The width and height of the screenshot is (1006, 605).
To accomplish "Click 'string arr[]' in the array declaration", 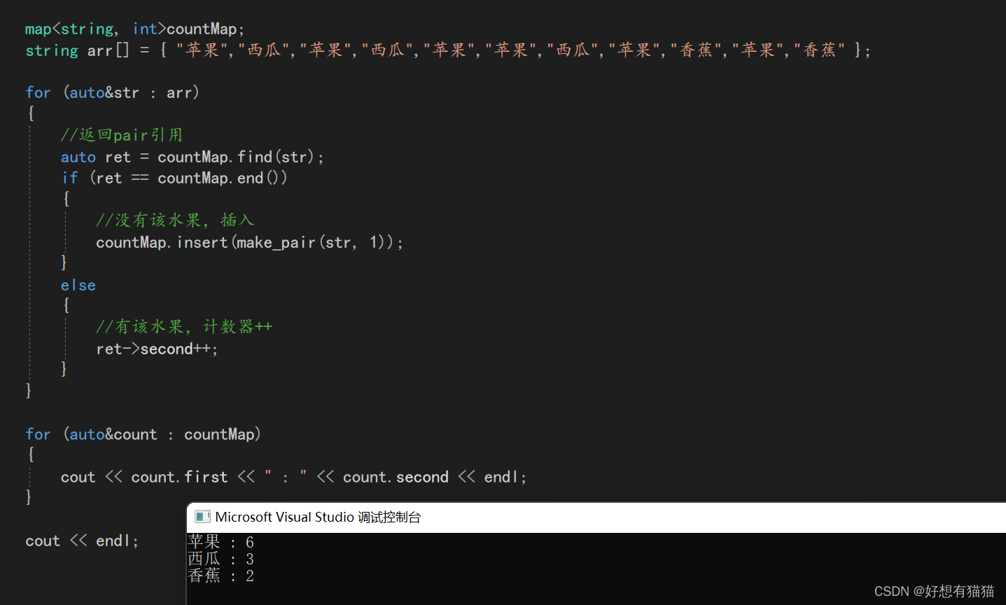I will pyautogui.click(x=77, y=50).
